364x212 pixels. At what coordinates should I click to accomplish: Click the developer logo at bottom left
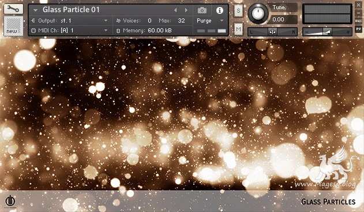tap(10, 201)
